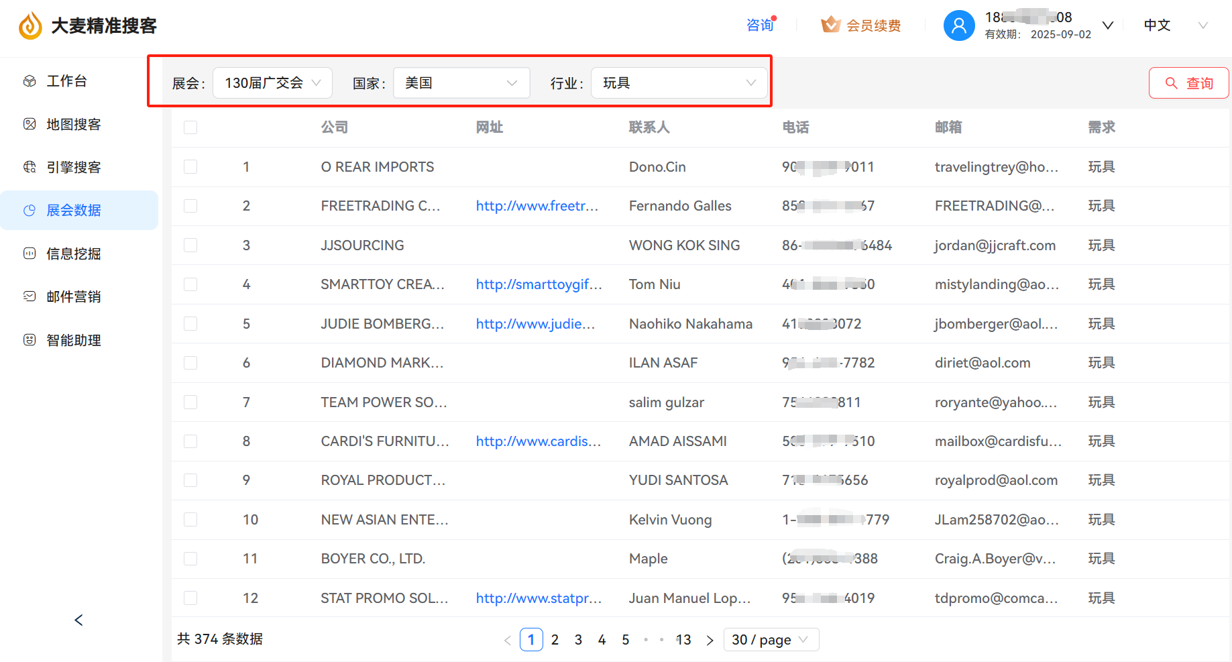
Task: Click email diriet@aol.com
Action: (983, 363)
